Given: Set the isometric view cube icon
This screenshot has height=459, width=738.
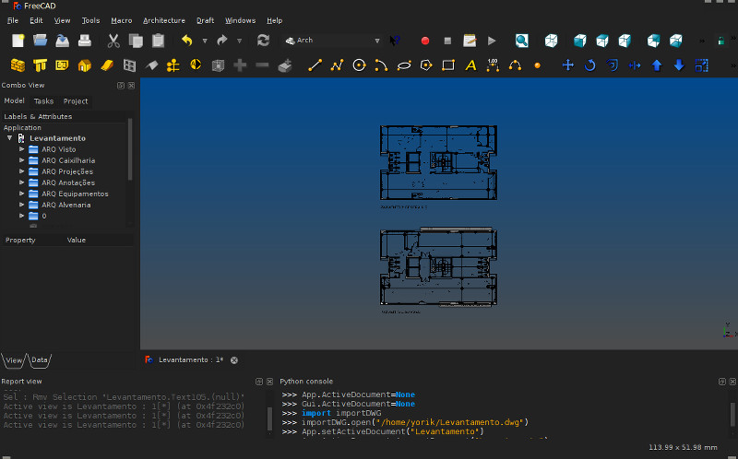Looking at the screenshot, I should click(x=551, y=41).
